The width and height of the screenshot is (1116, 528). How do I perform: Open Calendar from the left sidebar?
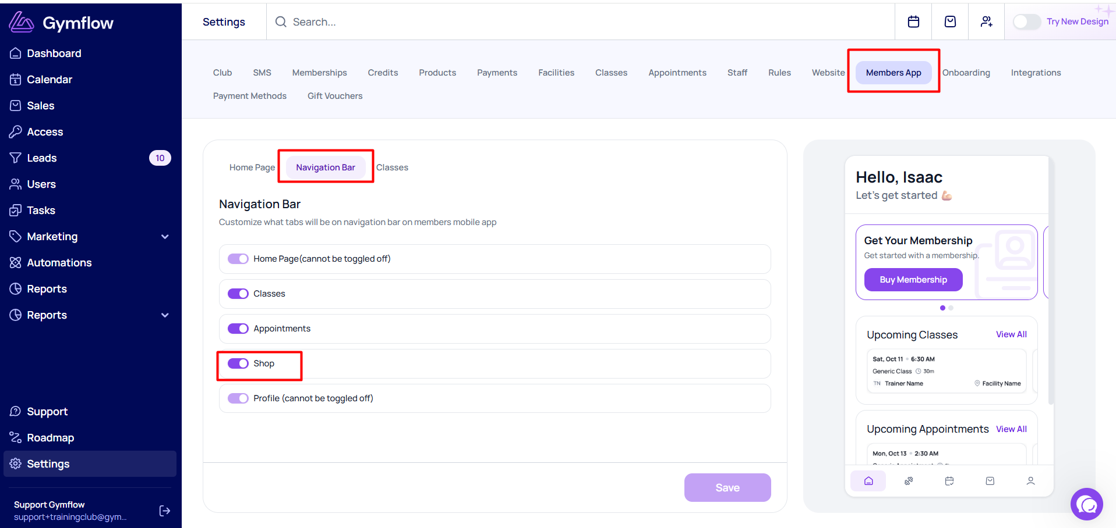(x=49, y=80)
